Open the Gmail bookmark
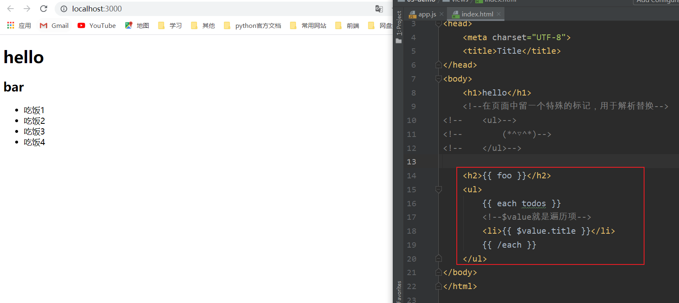The height and width of the screenshot is (303, 679). click(54, 25)
